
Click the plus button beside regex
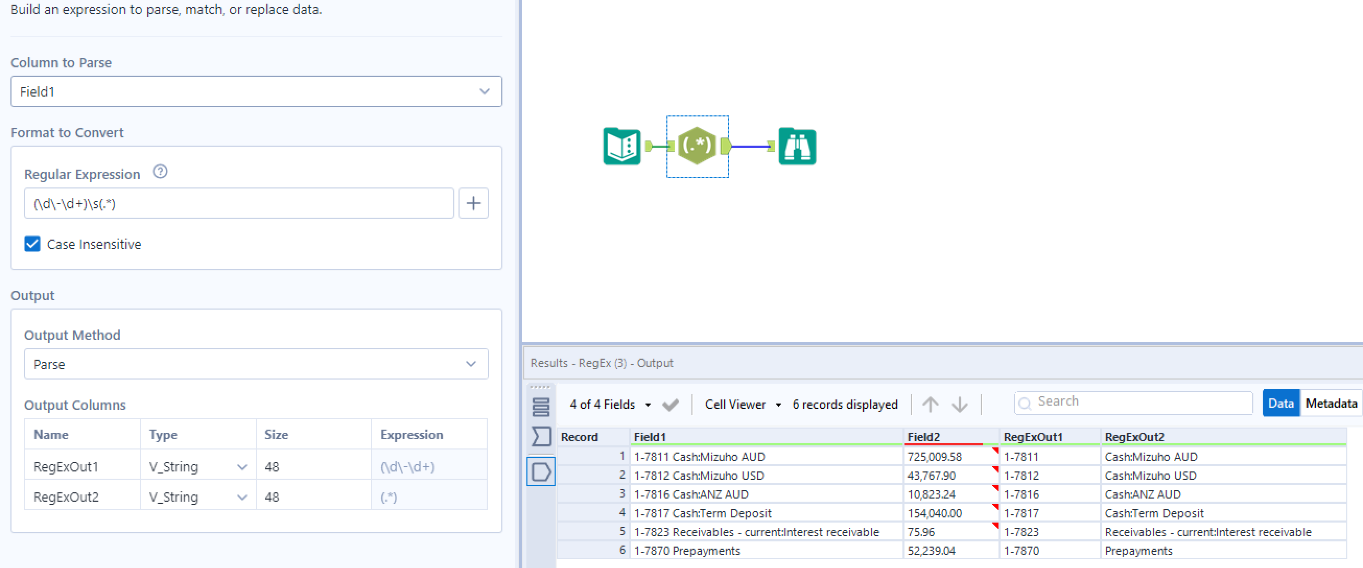click(x=473, y=203)
